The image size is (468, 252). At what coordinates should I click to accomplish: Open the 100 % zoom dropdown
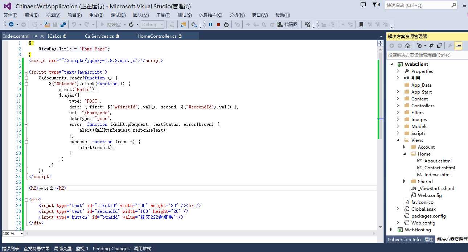(x=21, y=234)
